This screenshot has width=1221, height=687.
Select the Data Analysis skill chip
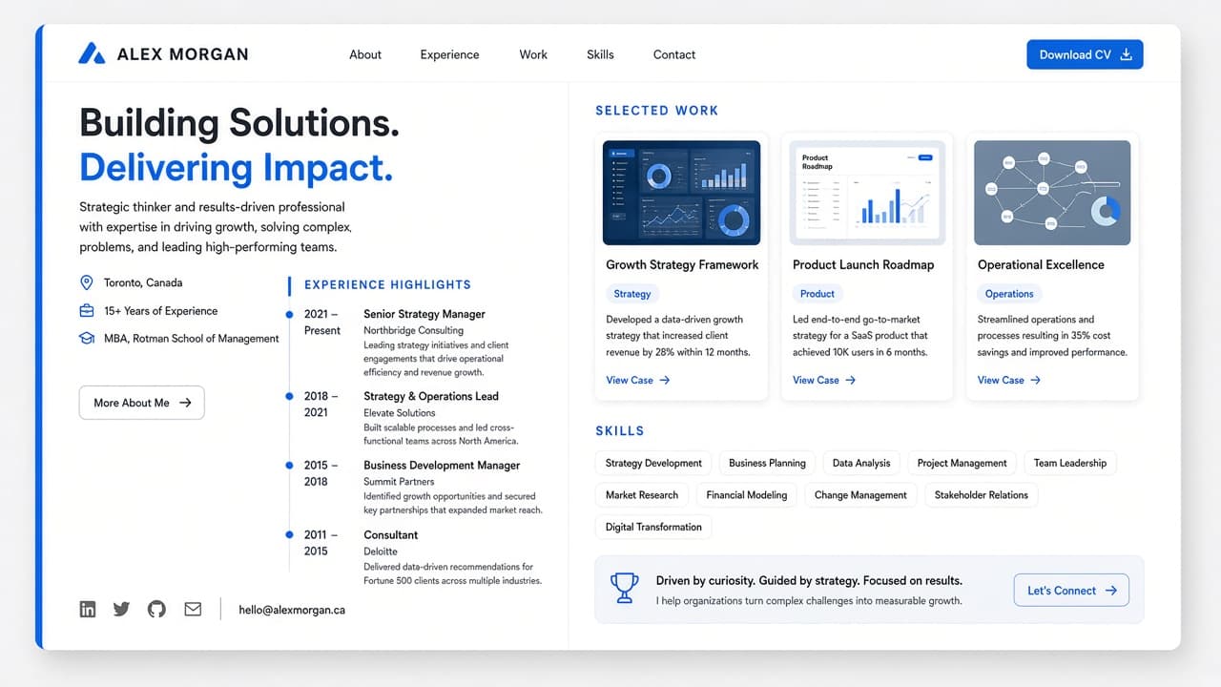(861, 463)
